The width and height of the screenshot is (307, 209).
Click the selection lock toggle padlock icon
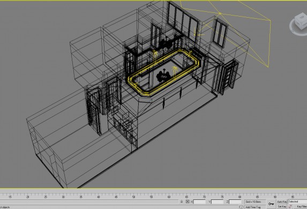[182, 201]
